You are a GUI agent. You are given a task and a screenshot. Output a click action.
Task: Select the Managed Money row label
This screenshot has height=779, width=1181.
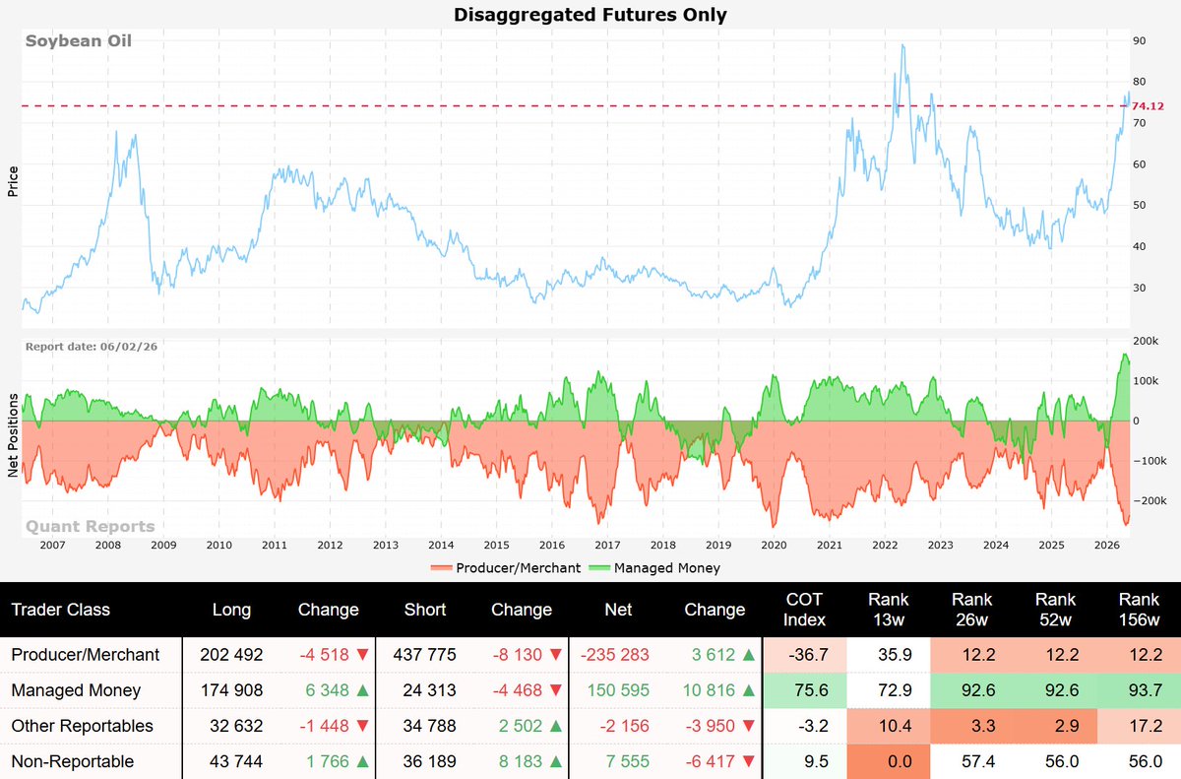(x=76, y=690)
